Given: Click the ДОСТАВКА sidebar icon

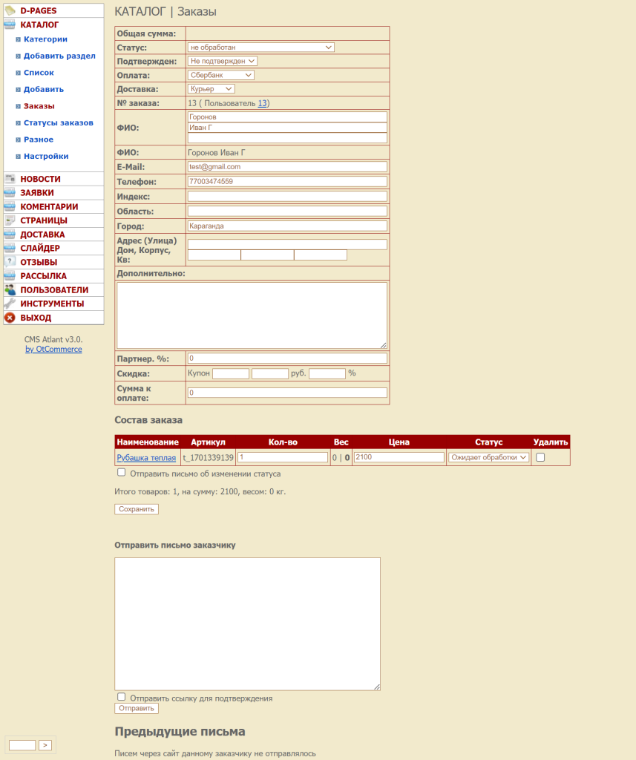Looking at the screenshot, I should click(10, 234).
